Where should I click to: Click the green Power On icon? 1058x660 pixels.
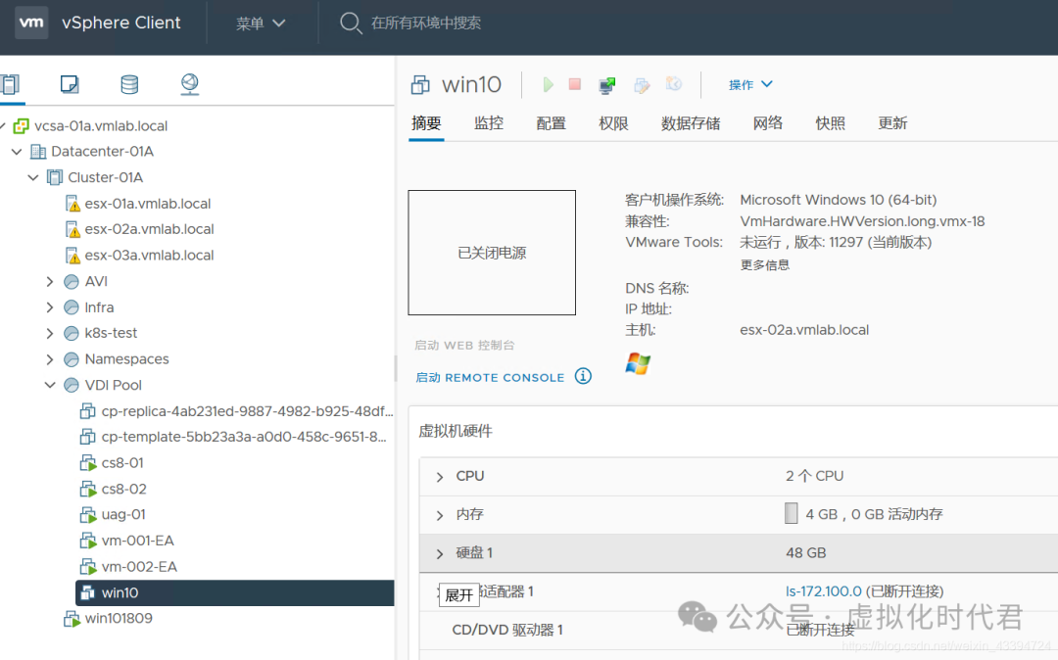click(548, 84)
